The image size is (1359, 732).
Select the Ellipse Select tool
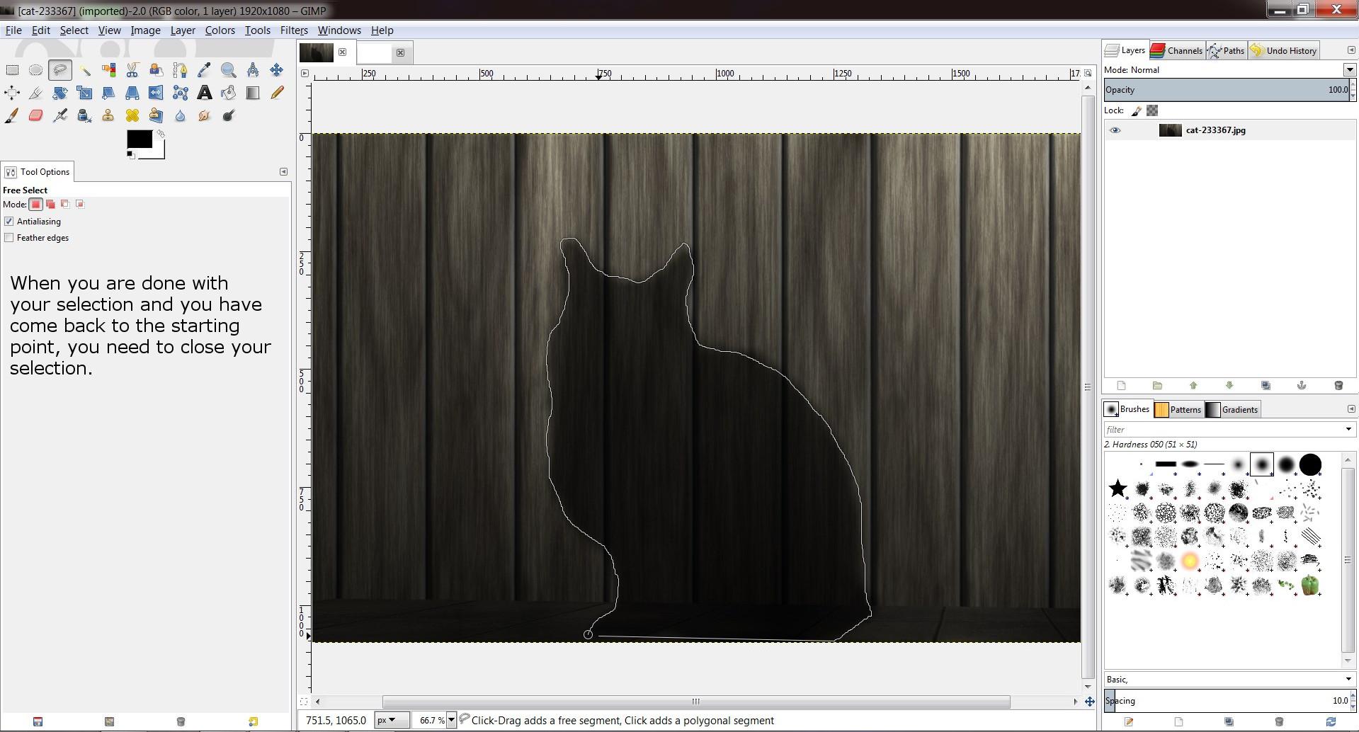35,70
